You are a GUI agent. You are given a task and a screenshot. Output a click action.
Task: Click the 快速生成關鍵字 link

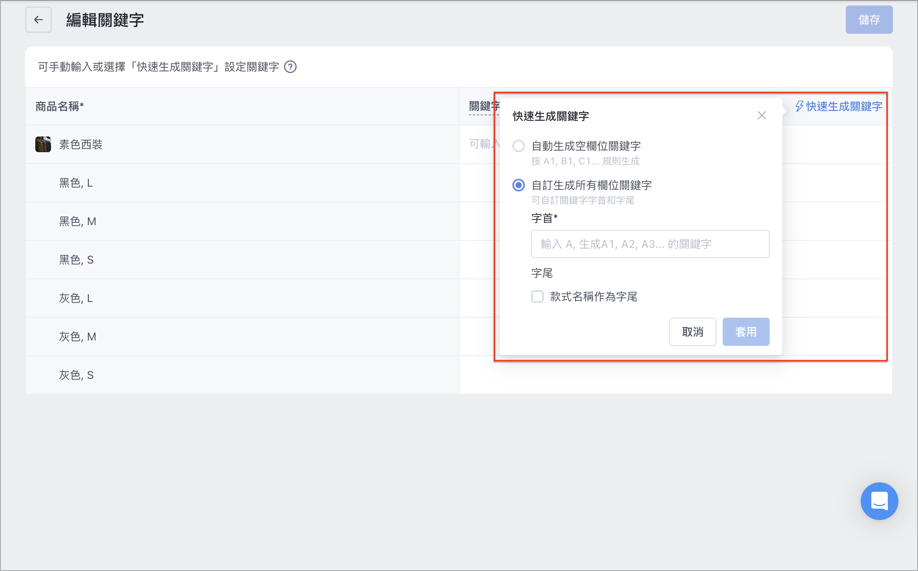point(839,106)
